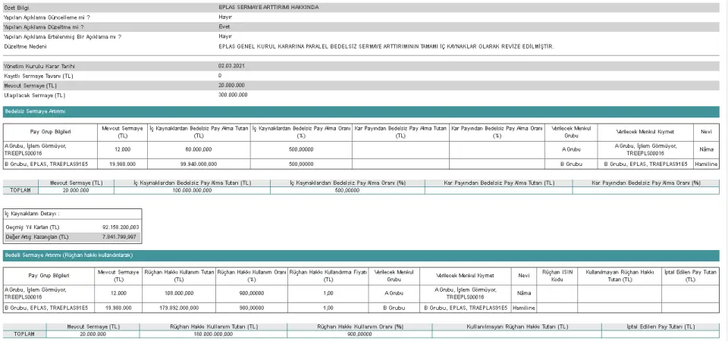Viewport: 728px width, 341px height.
Task: Click the Bedelli Sermaye Artırımı section header
Action: pos(58,255)
